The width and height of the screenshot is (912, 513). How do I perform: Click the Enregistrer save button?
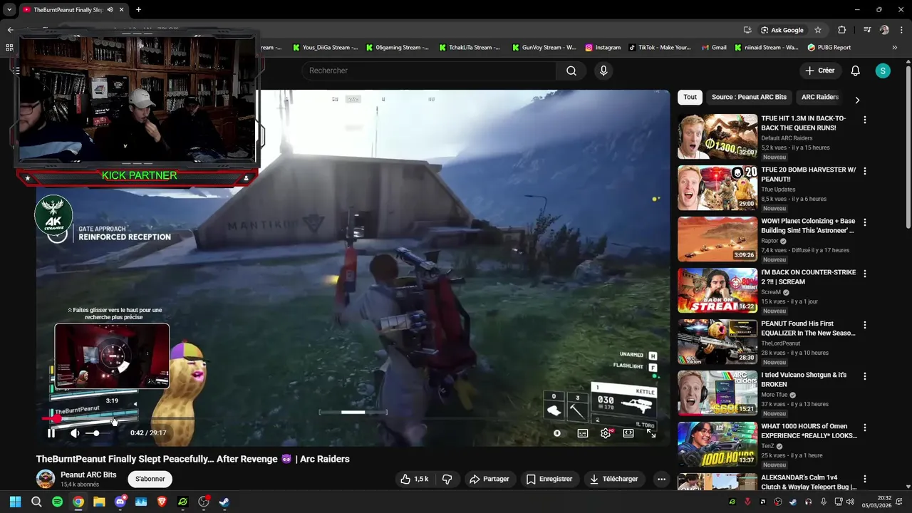pyautogui.click(x=549, y=479)
